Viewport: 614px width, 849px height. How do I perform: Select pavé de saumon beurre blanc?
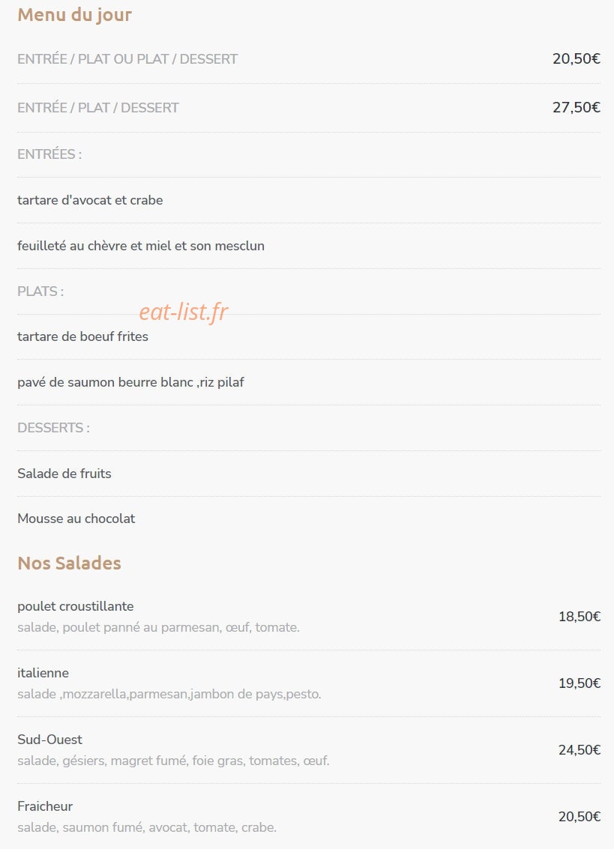click(130, 382)
